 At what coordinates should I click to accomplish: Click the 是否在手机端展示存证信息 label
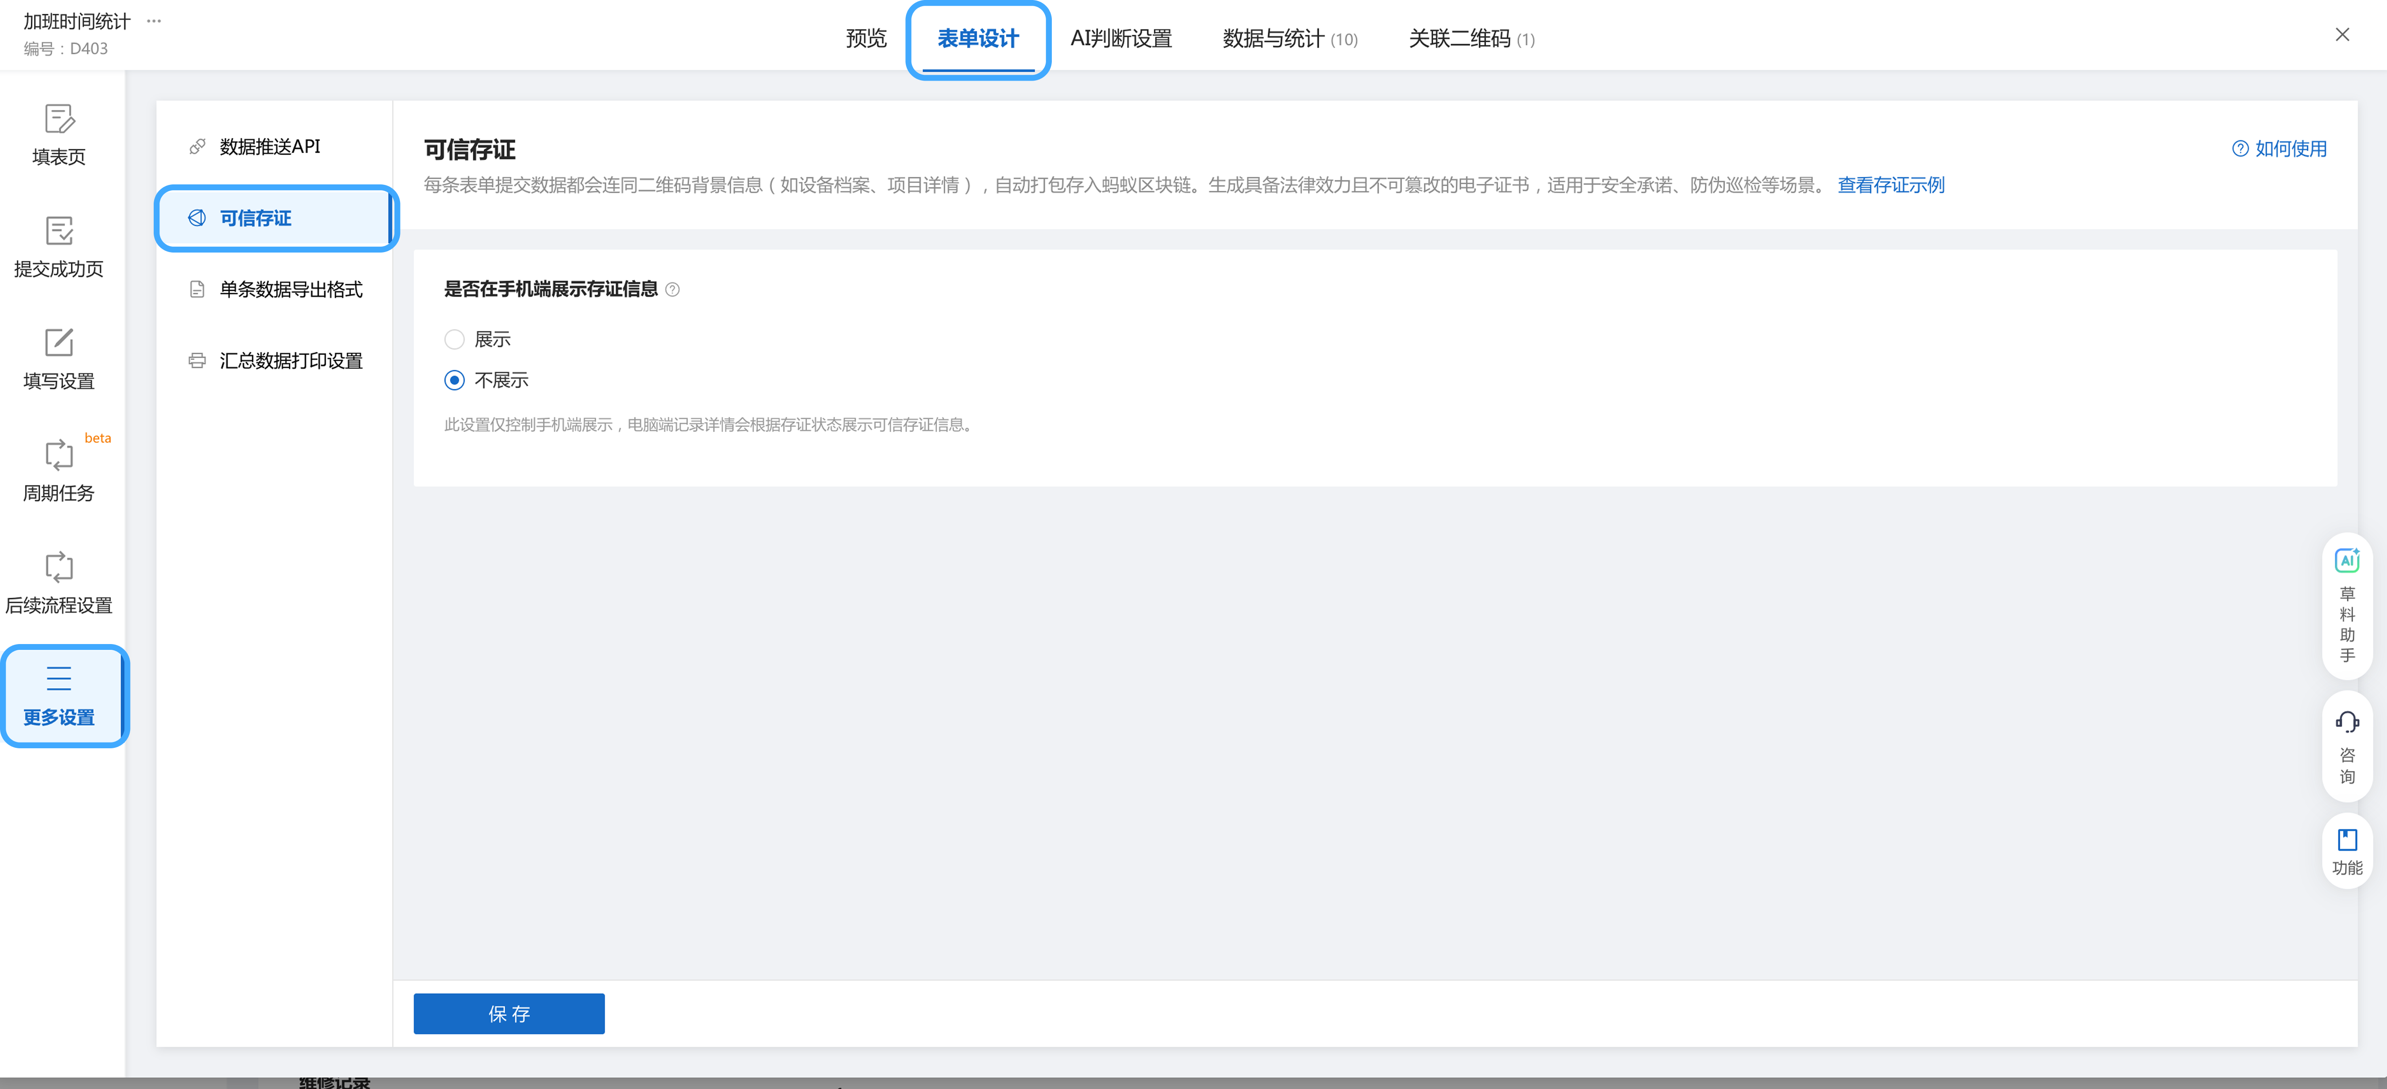coord(551,290)
